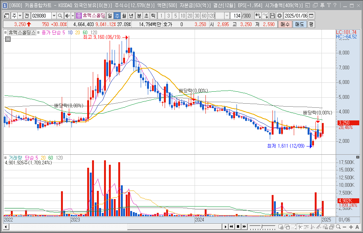Viewport: 363px width, 233px height.
Task: Select the 년 (yearly) chart period
Action: click(131, 16)
